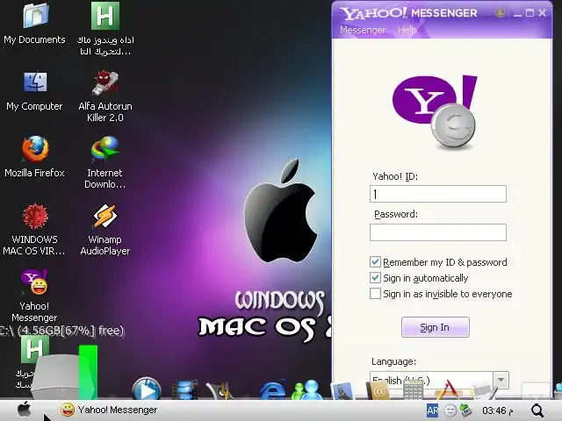Launch Mozilla Firefox from the desktop

tap(35, 158)
